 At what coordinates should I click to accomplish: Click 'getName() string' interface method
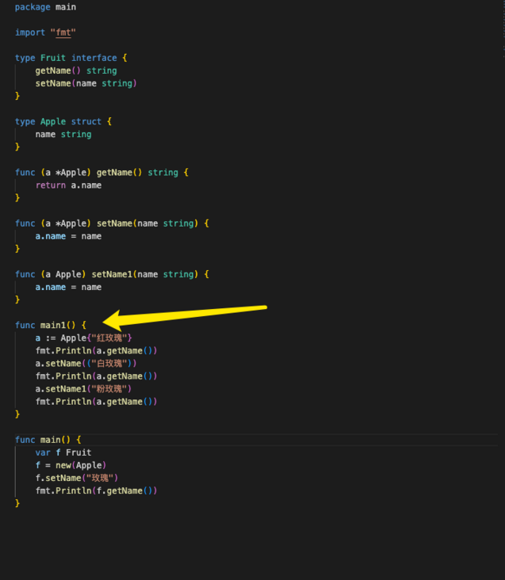pos(76,71)
